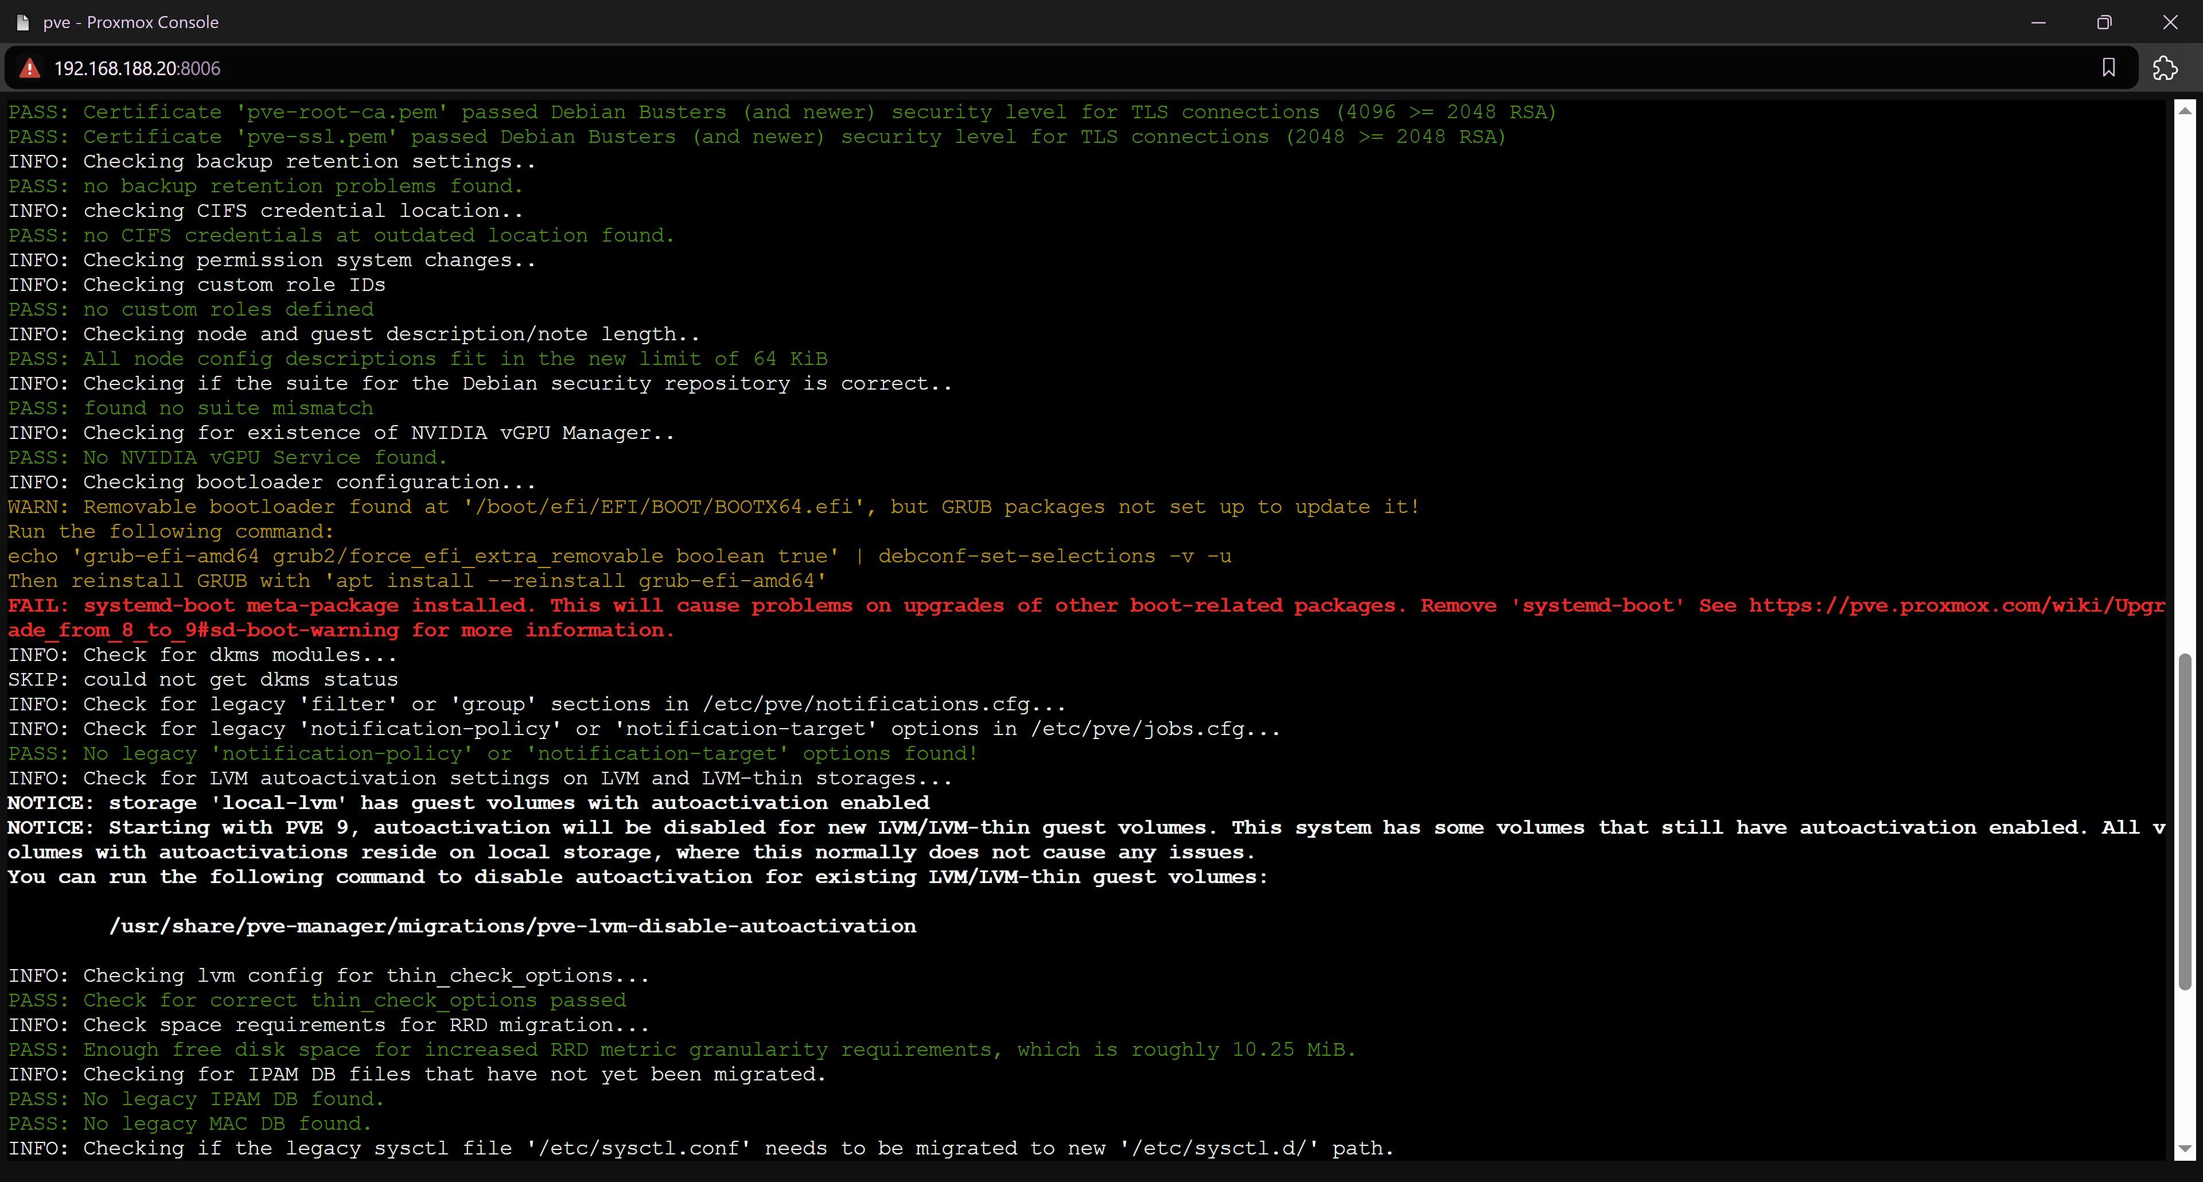Click the pve-ssl.pem certificate PASS line
The height and width of the screenshot is (1182, 2203).
point(757,137)
